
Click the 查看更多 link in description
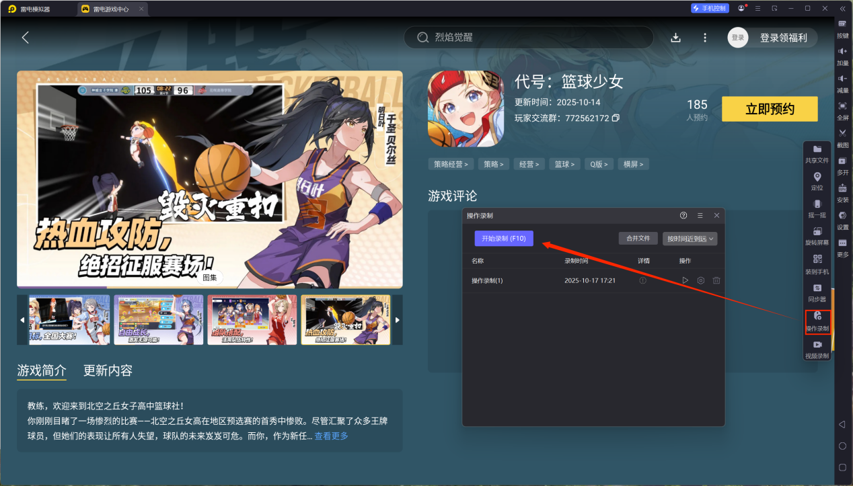331,436
